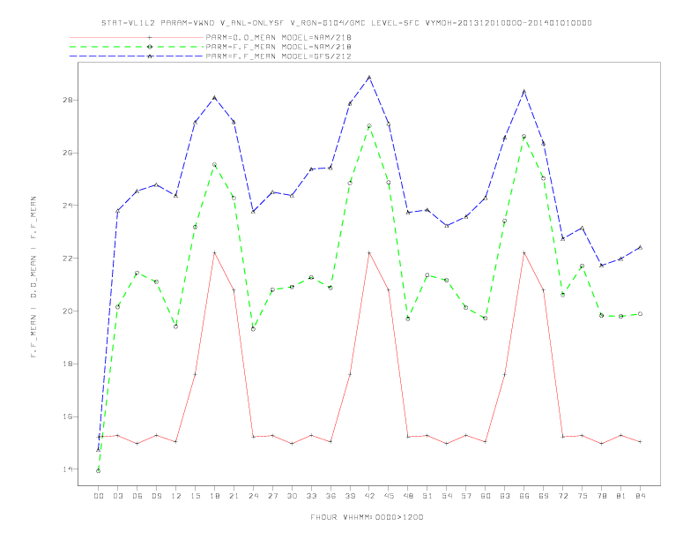
Task: Click blue GFS triangle marker at hour 84
Action: 640,248
